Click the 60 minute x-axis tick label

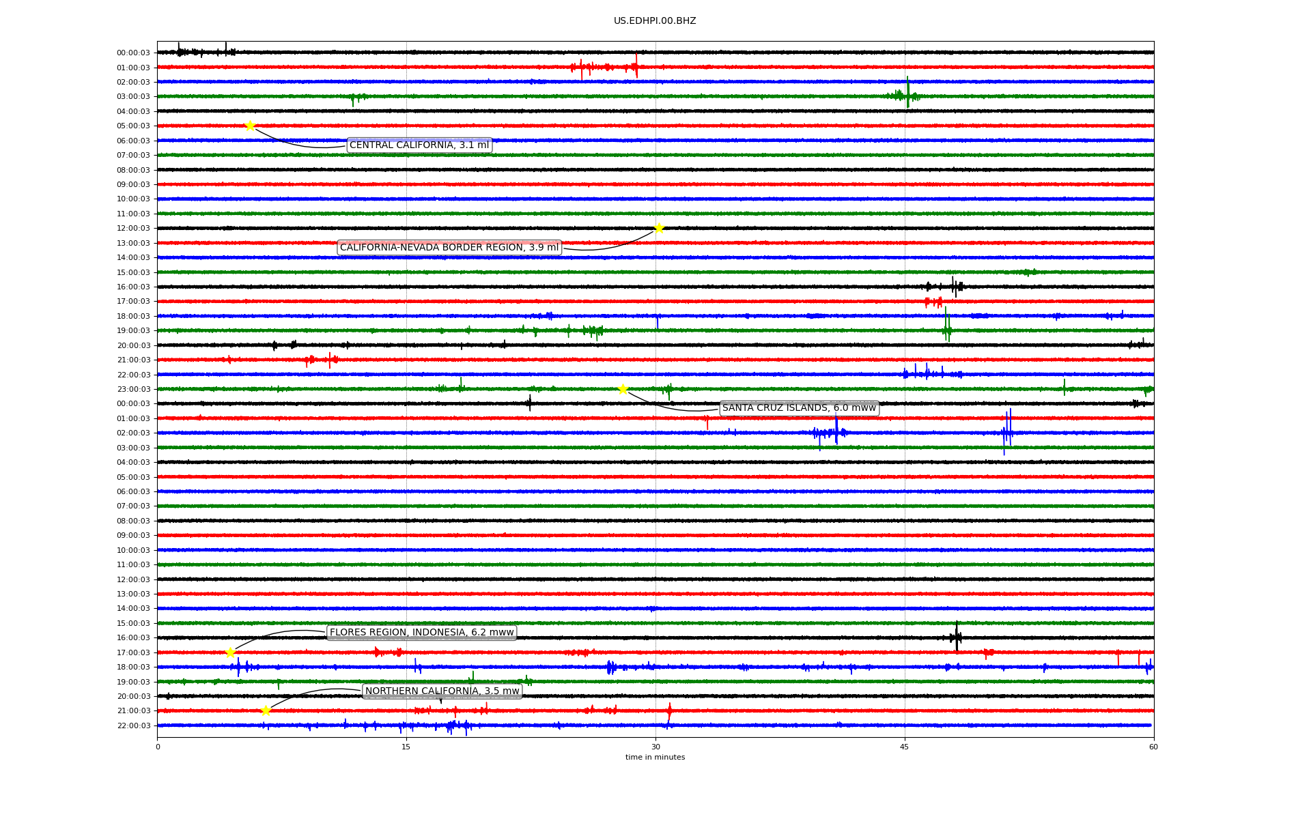pos(1153,747)
